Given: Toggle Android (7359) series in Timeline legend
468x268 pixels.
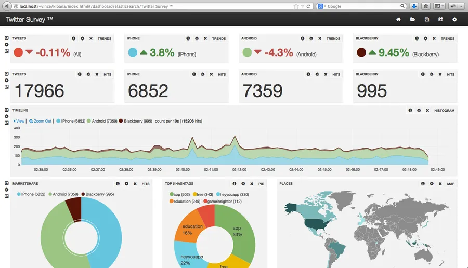Looking at the screenshot, I should [x=102, y=121].
